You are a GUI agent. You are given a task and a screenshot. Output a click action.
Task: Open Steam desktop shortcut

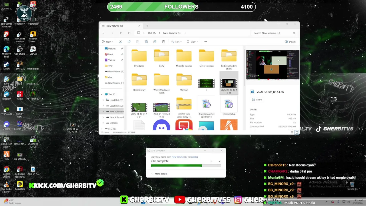click(6, 66)
